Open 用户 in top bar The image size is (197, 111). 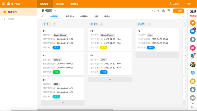coord(187,4)
